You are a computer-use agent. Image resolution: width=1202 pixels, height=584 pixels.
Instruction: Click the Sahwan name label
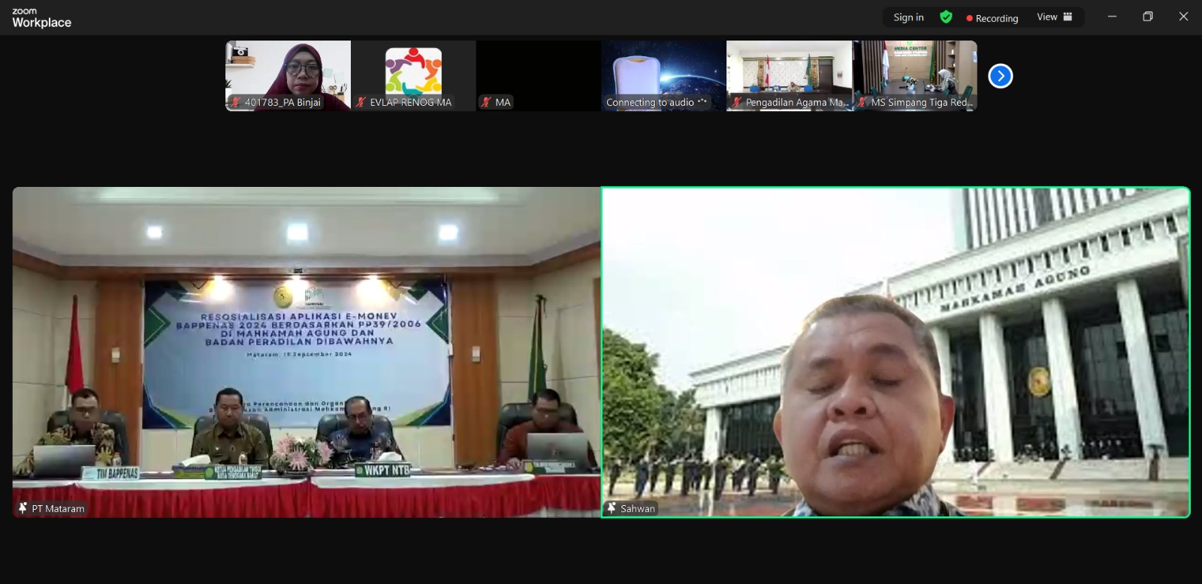(x=638, y=508)
